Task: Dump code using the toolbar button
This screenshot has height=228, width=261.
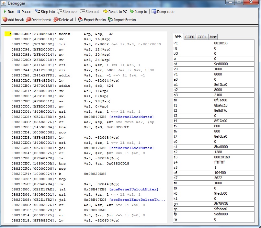Action: (163, 12)
